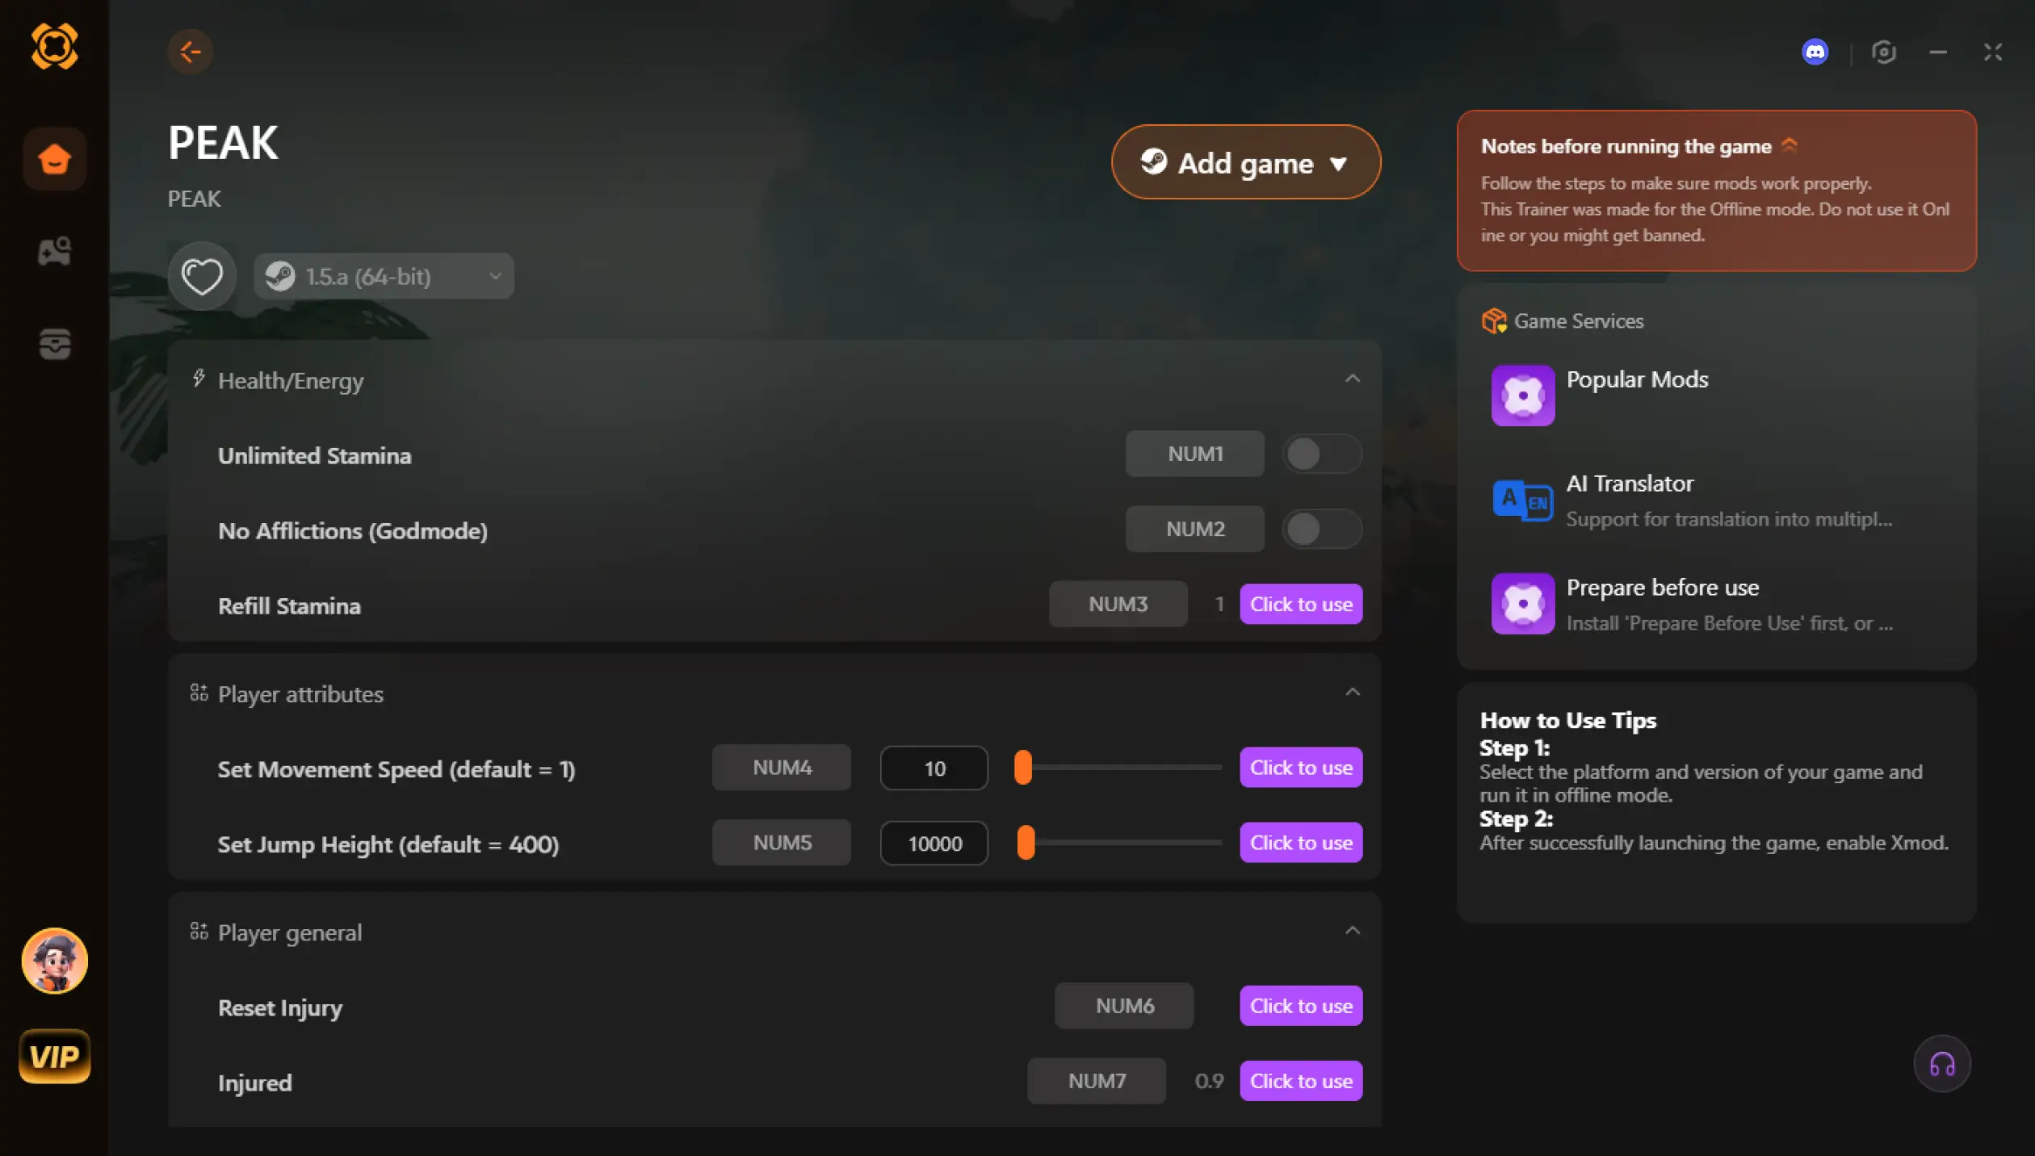Open the headset support icon
Viewport: 2035px width, 1156px height.
click(1941, 1064)
